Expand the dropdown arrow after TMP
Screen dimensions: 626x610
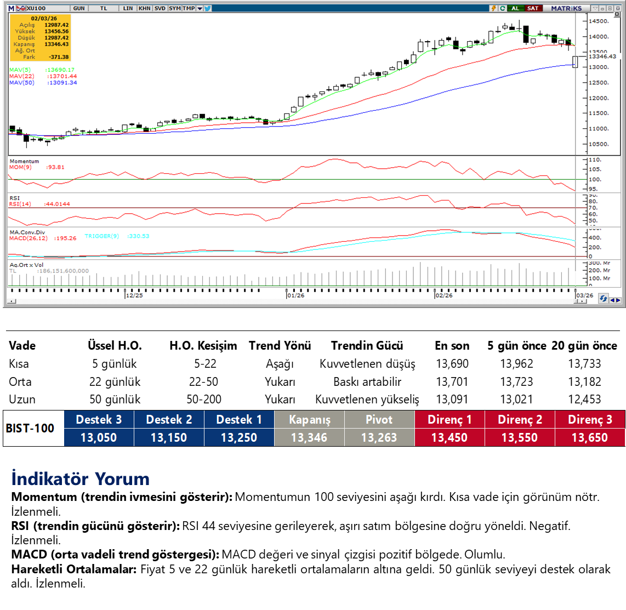(199, 8)
